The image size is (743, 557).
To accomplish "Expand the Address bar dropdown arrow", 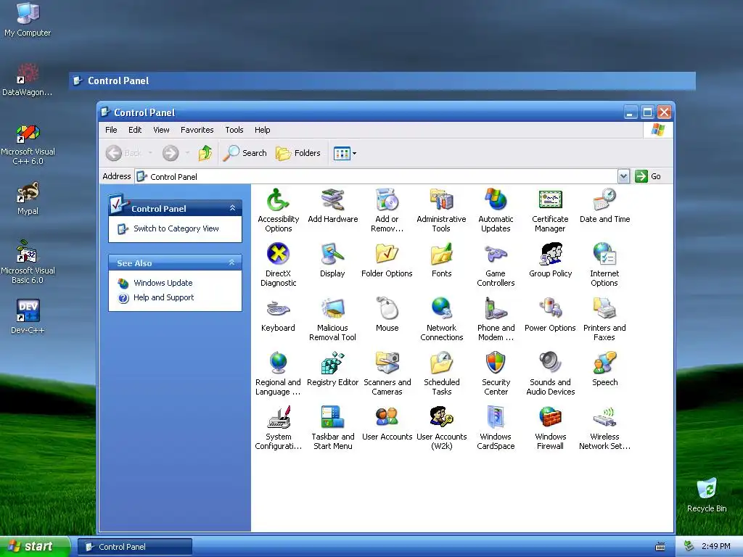I will [x=623, y=176].
